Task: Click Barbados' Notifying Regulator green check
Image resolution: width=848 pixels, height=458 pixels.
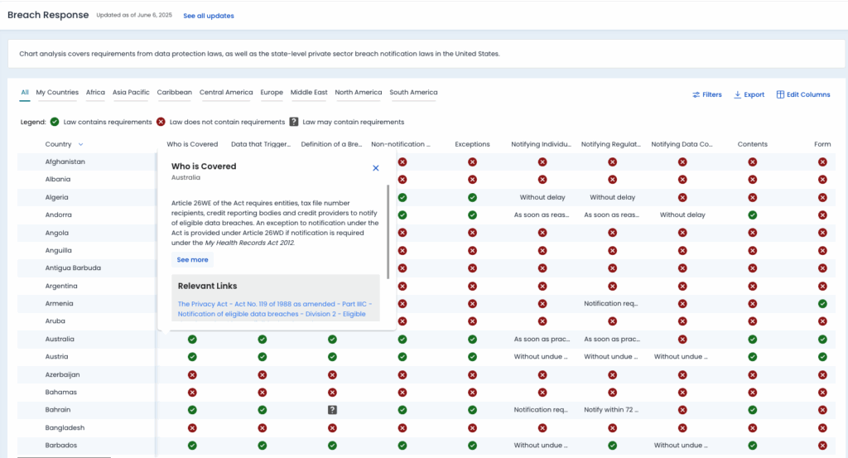Action: point(612,446)
